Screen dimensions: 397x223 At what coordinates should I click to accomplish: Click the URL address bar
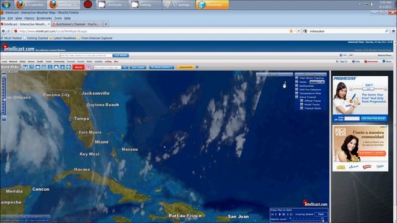(152, 31)
